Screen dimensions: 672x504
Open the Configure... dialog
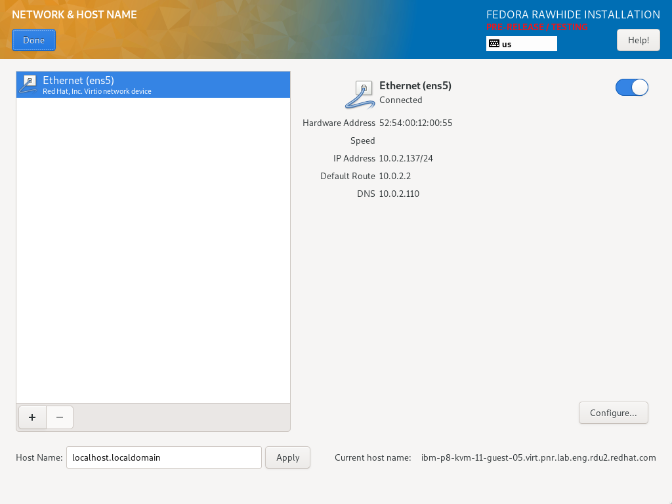[x=614, y=413]
